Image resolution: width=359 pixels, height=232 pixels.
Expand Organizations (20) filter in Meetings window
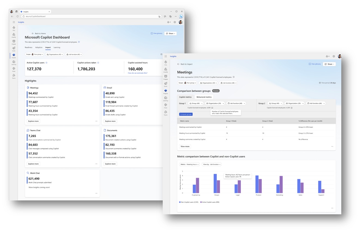point(208,83)
